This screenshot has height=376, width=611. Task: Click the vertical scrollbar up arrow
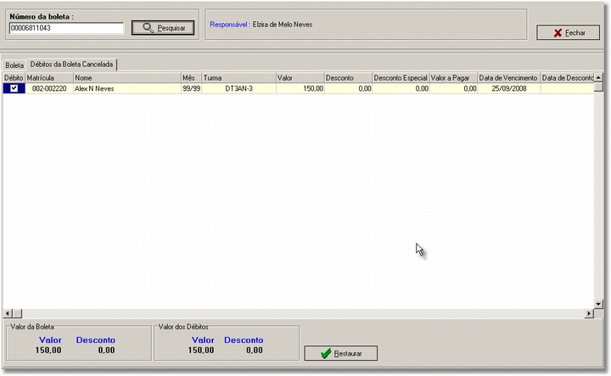[x=599, y=78]
